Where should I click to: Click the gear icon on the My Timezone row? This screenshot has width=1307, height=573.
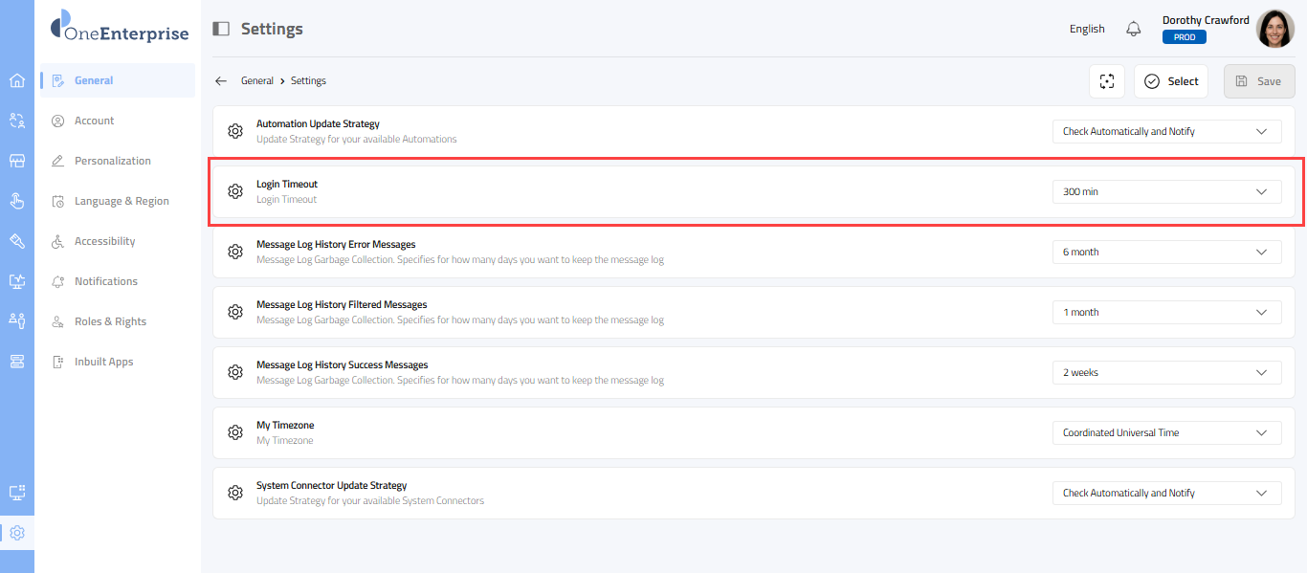click(235, 432)
